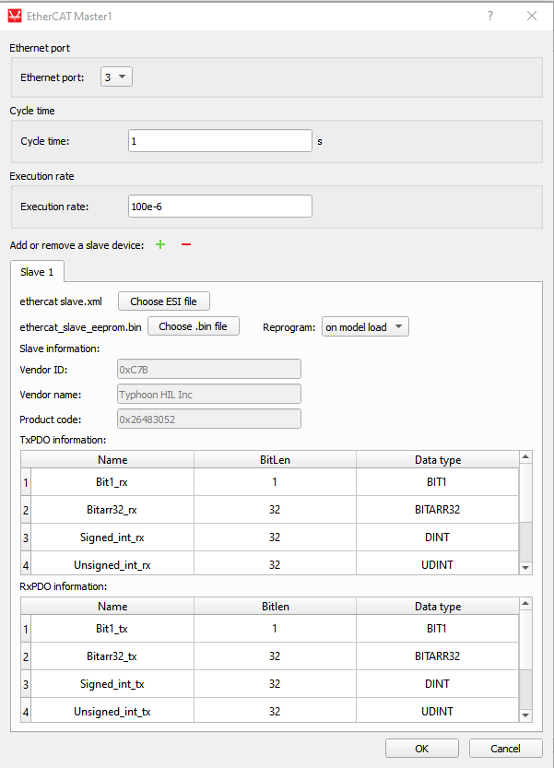Select the Bitarr32_rx cell
Image resolution: width=554 pixels, height=768 pixels.
(112, 509)
